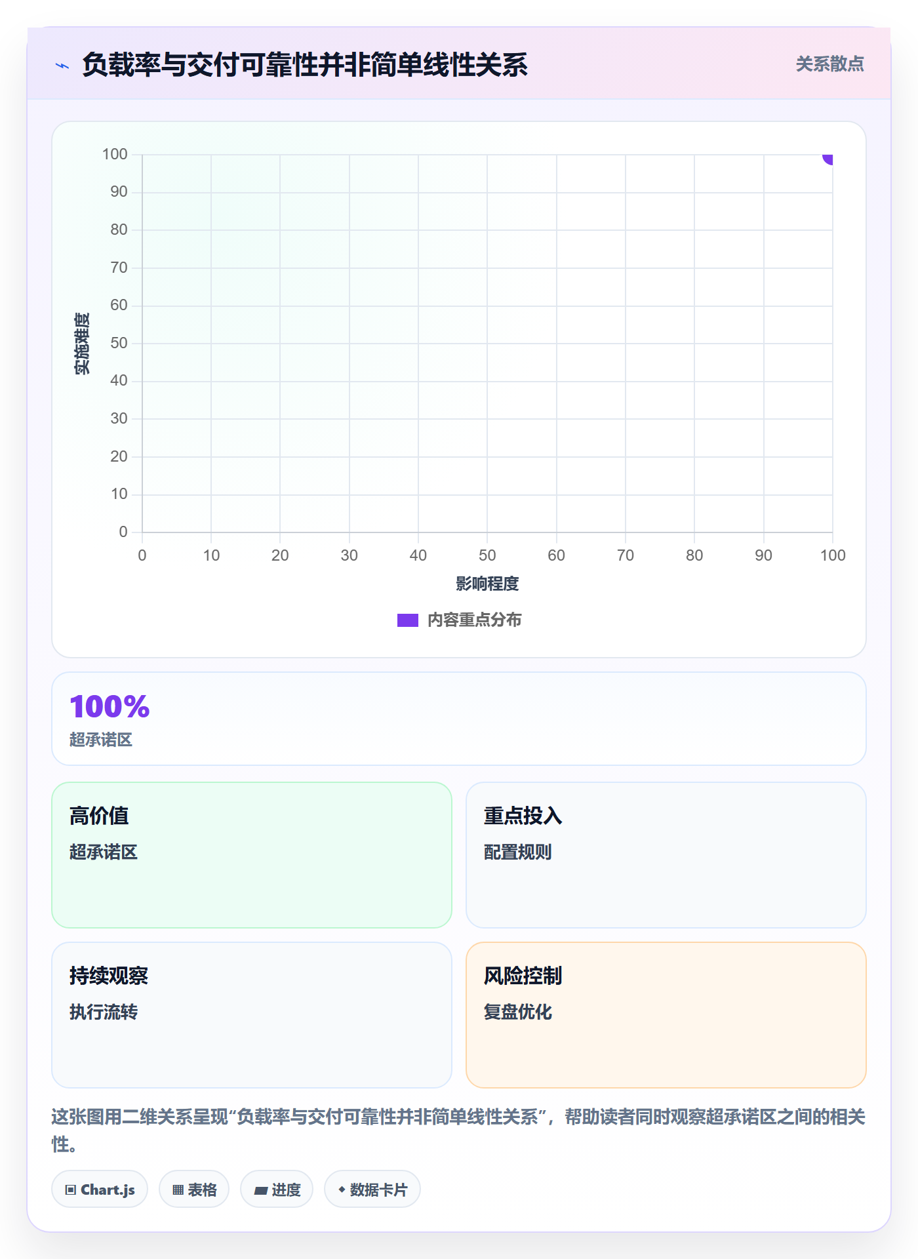Click the diamond icon on the 数据卡片 chip
Viewport: 918px width, 1259px height.
coord(342,1189)
